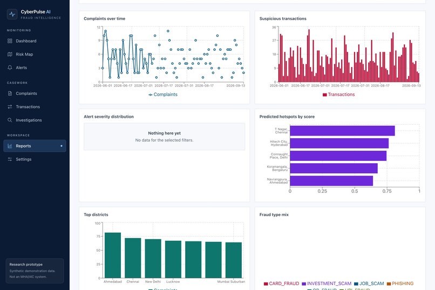Screen dimensions: 435x290
Task: Click the Connaught Place, Delhi hotspot bar
Action: pos(338,156)
